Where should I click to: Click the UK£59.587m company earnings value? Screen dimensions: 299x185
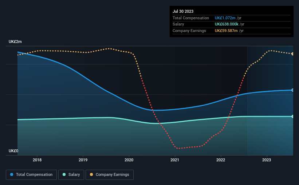226,31
